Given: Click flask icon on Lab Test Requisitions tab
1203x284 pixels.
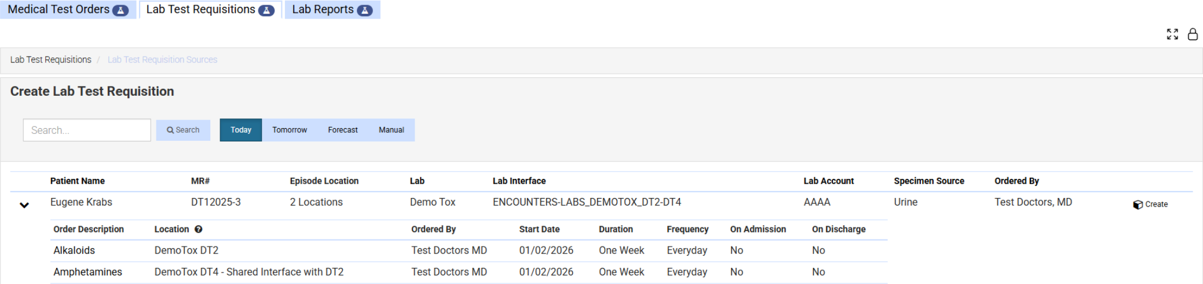Looking at the screenshot, I should [x=266, y=10].
